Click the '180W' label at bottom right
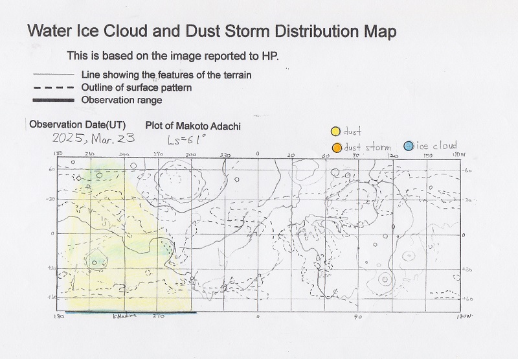The width and height of the screenshot is (518, 359). coord(464,316)
